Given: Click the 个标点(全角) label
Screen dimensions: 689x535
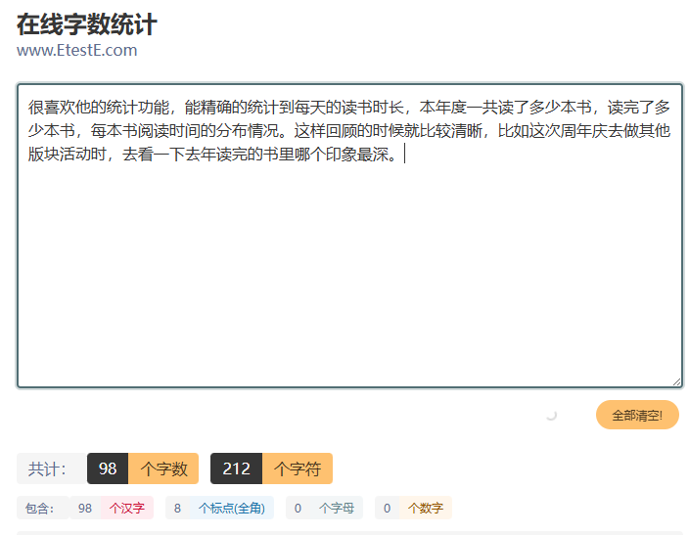Looking at the screenshot, I should [232, 508].
